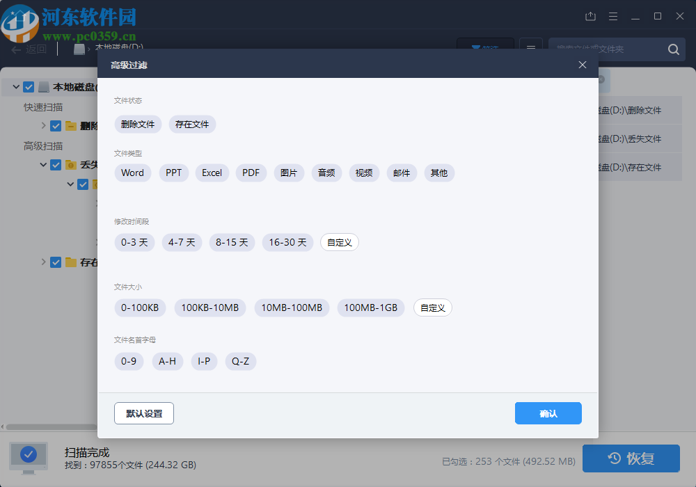
Task: Click the search magnifier icon
Action: (673, 49)
